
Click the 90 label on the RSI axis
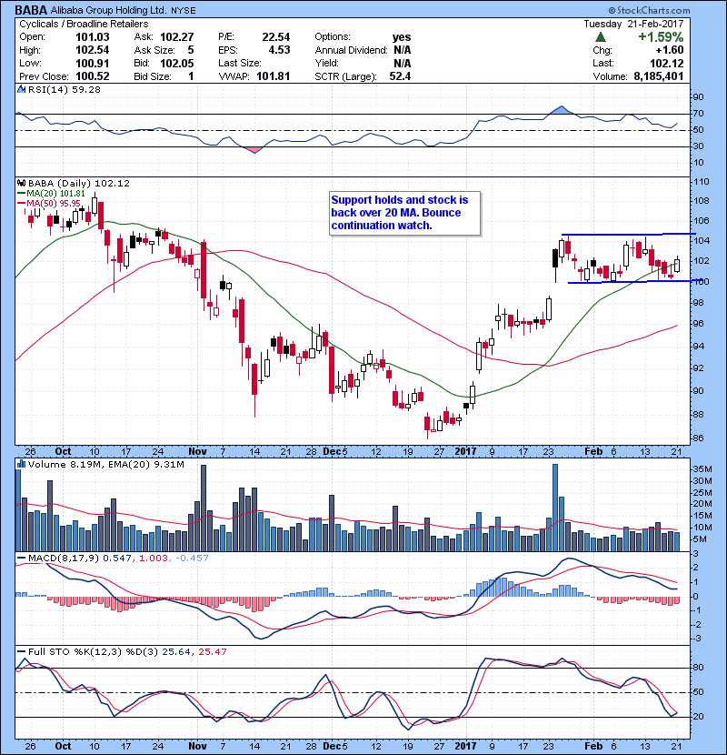[699, 97]
